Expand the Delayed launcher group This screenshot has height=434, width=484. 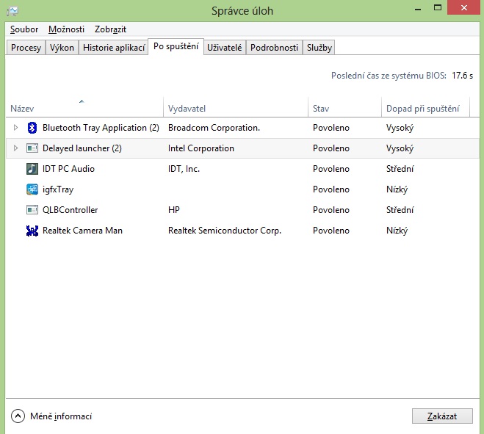pos(15,148)
